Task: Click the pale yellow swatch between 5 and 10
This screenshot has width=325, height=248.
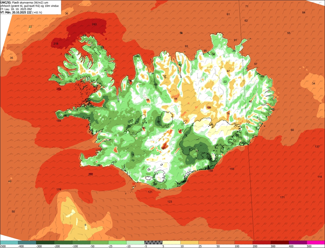Action: click(172, 242)
